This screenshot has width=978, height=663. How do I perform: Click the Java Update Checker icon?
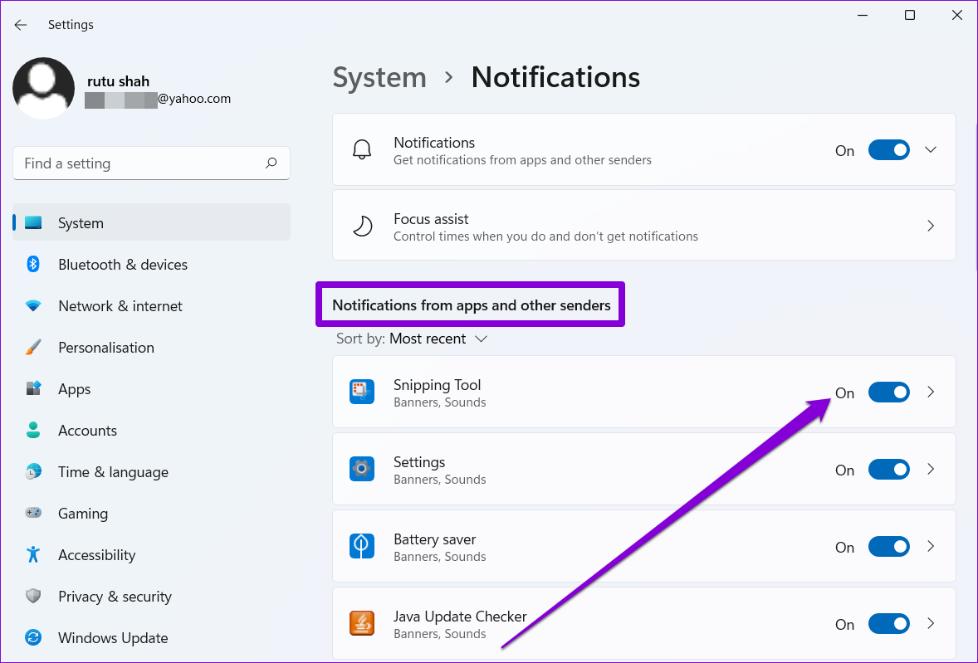coord(362,624)
